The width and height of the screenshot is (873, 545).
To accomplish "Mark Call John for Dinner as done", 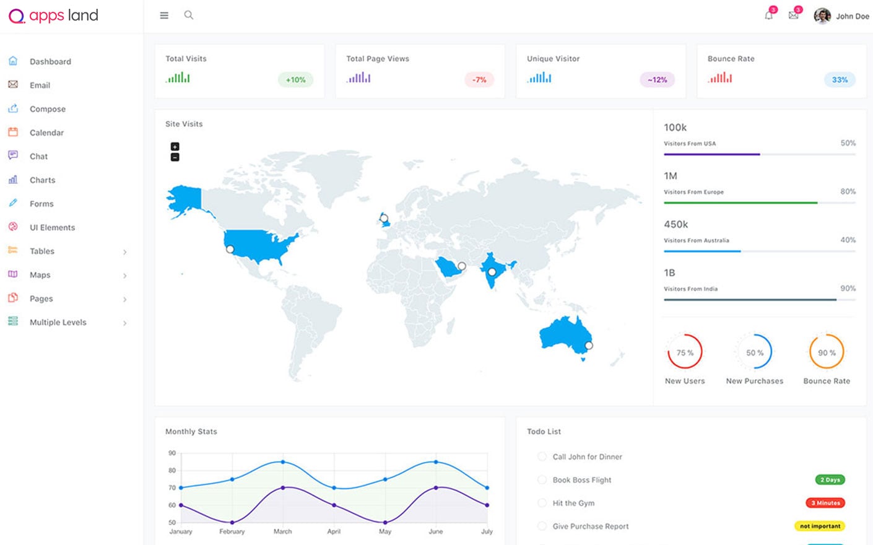I will pos(542,456).
